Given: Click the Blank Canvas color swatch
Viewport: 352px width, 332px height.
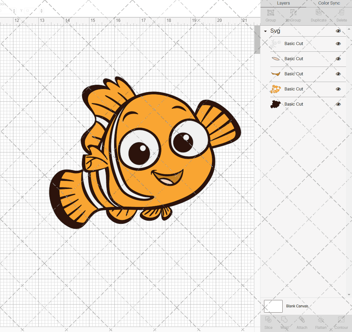Looking at the screenshot, I should (273, 306).
